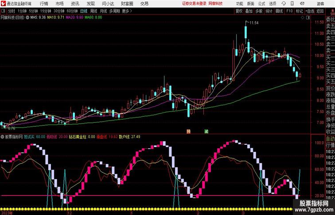The image size is (335, 215).
Task: Open the 版面 menu
Action: pyautogui.click(x=251, y=4)
